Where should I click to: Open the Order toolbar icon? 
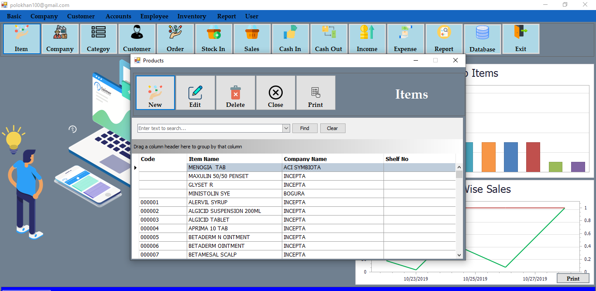click(175, 39)
